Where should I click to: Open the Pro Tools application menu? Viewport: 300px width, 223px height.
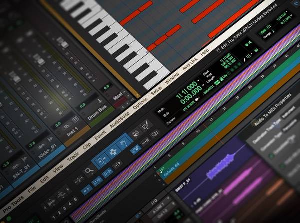(14, 204)
